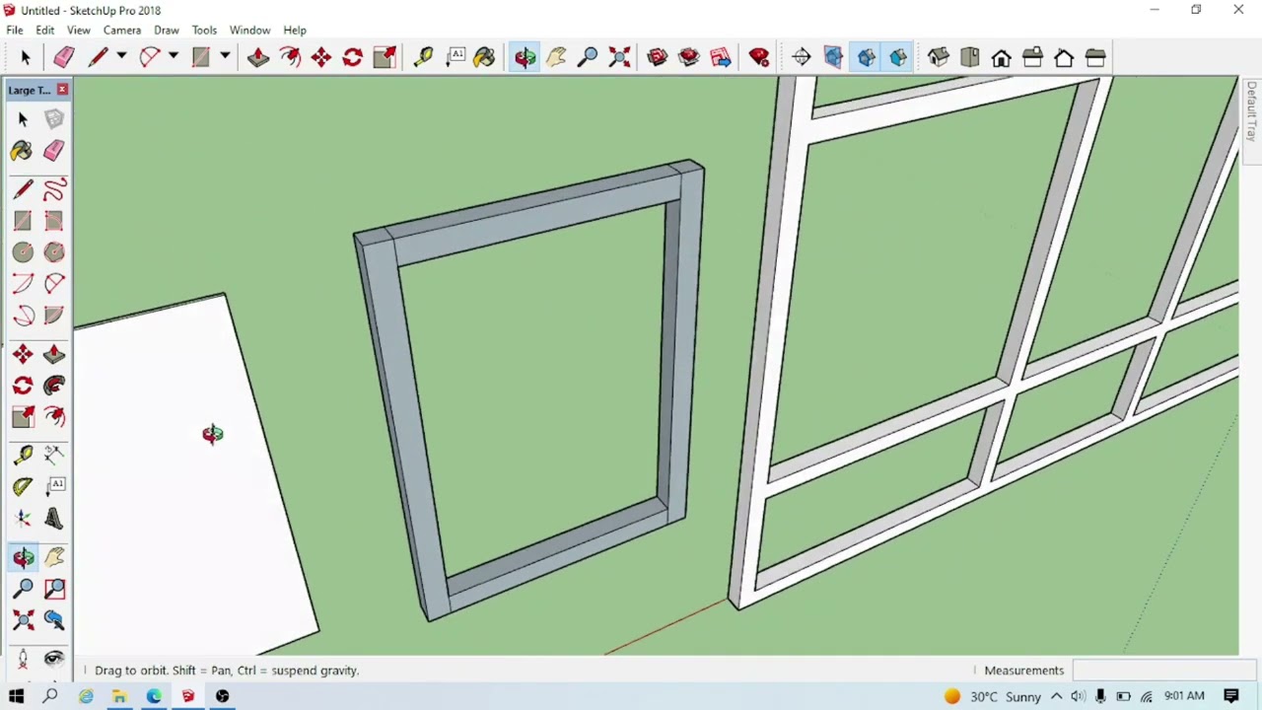This screenshot has width=1262, height=710.
Task: Click the Zoom Extents icon in top toolbar
Action: click(619, 57)
